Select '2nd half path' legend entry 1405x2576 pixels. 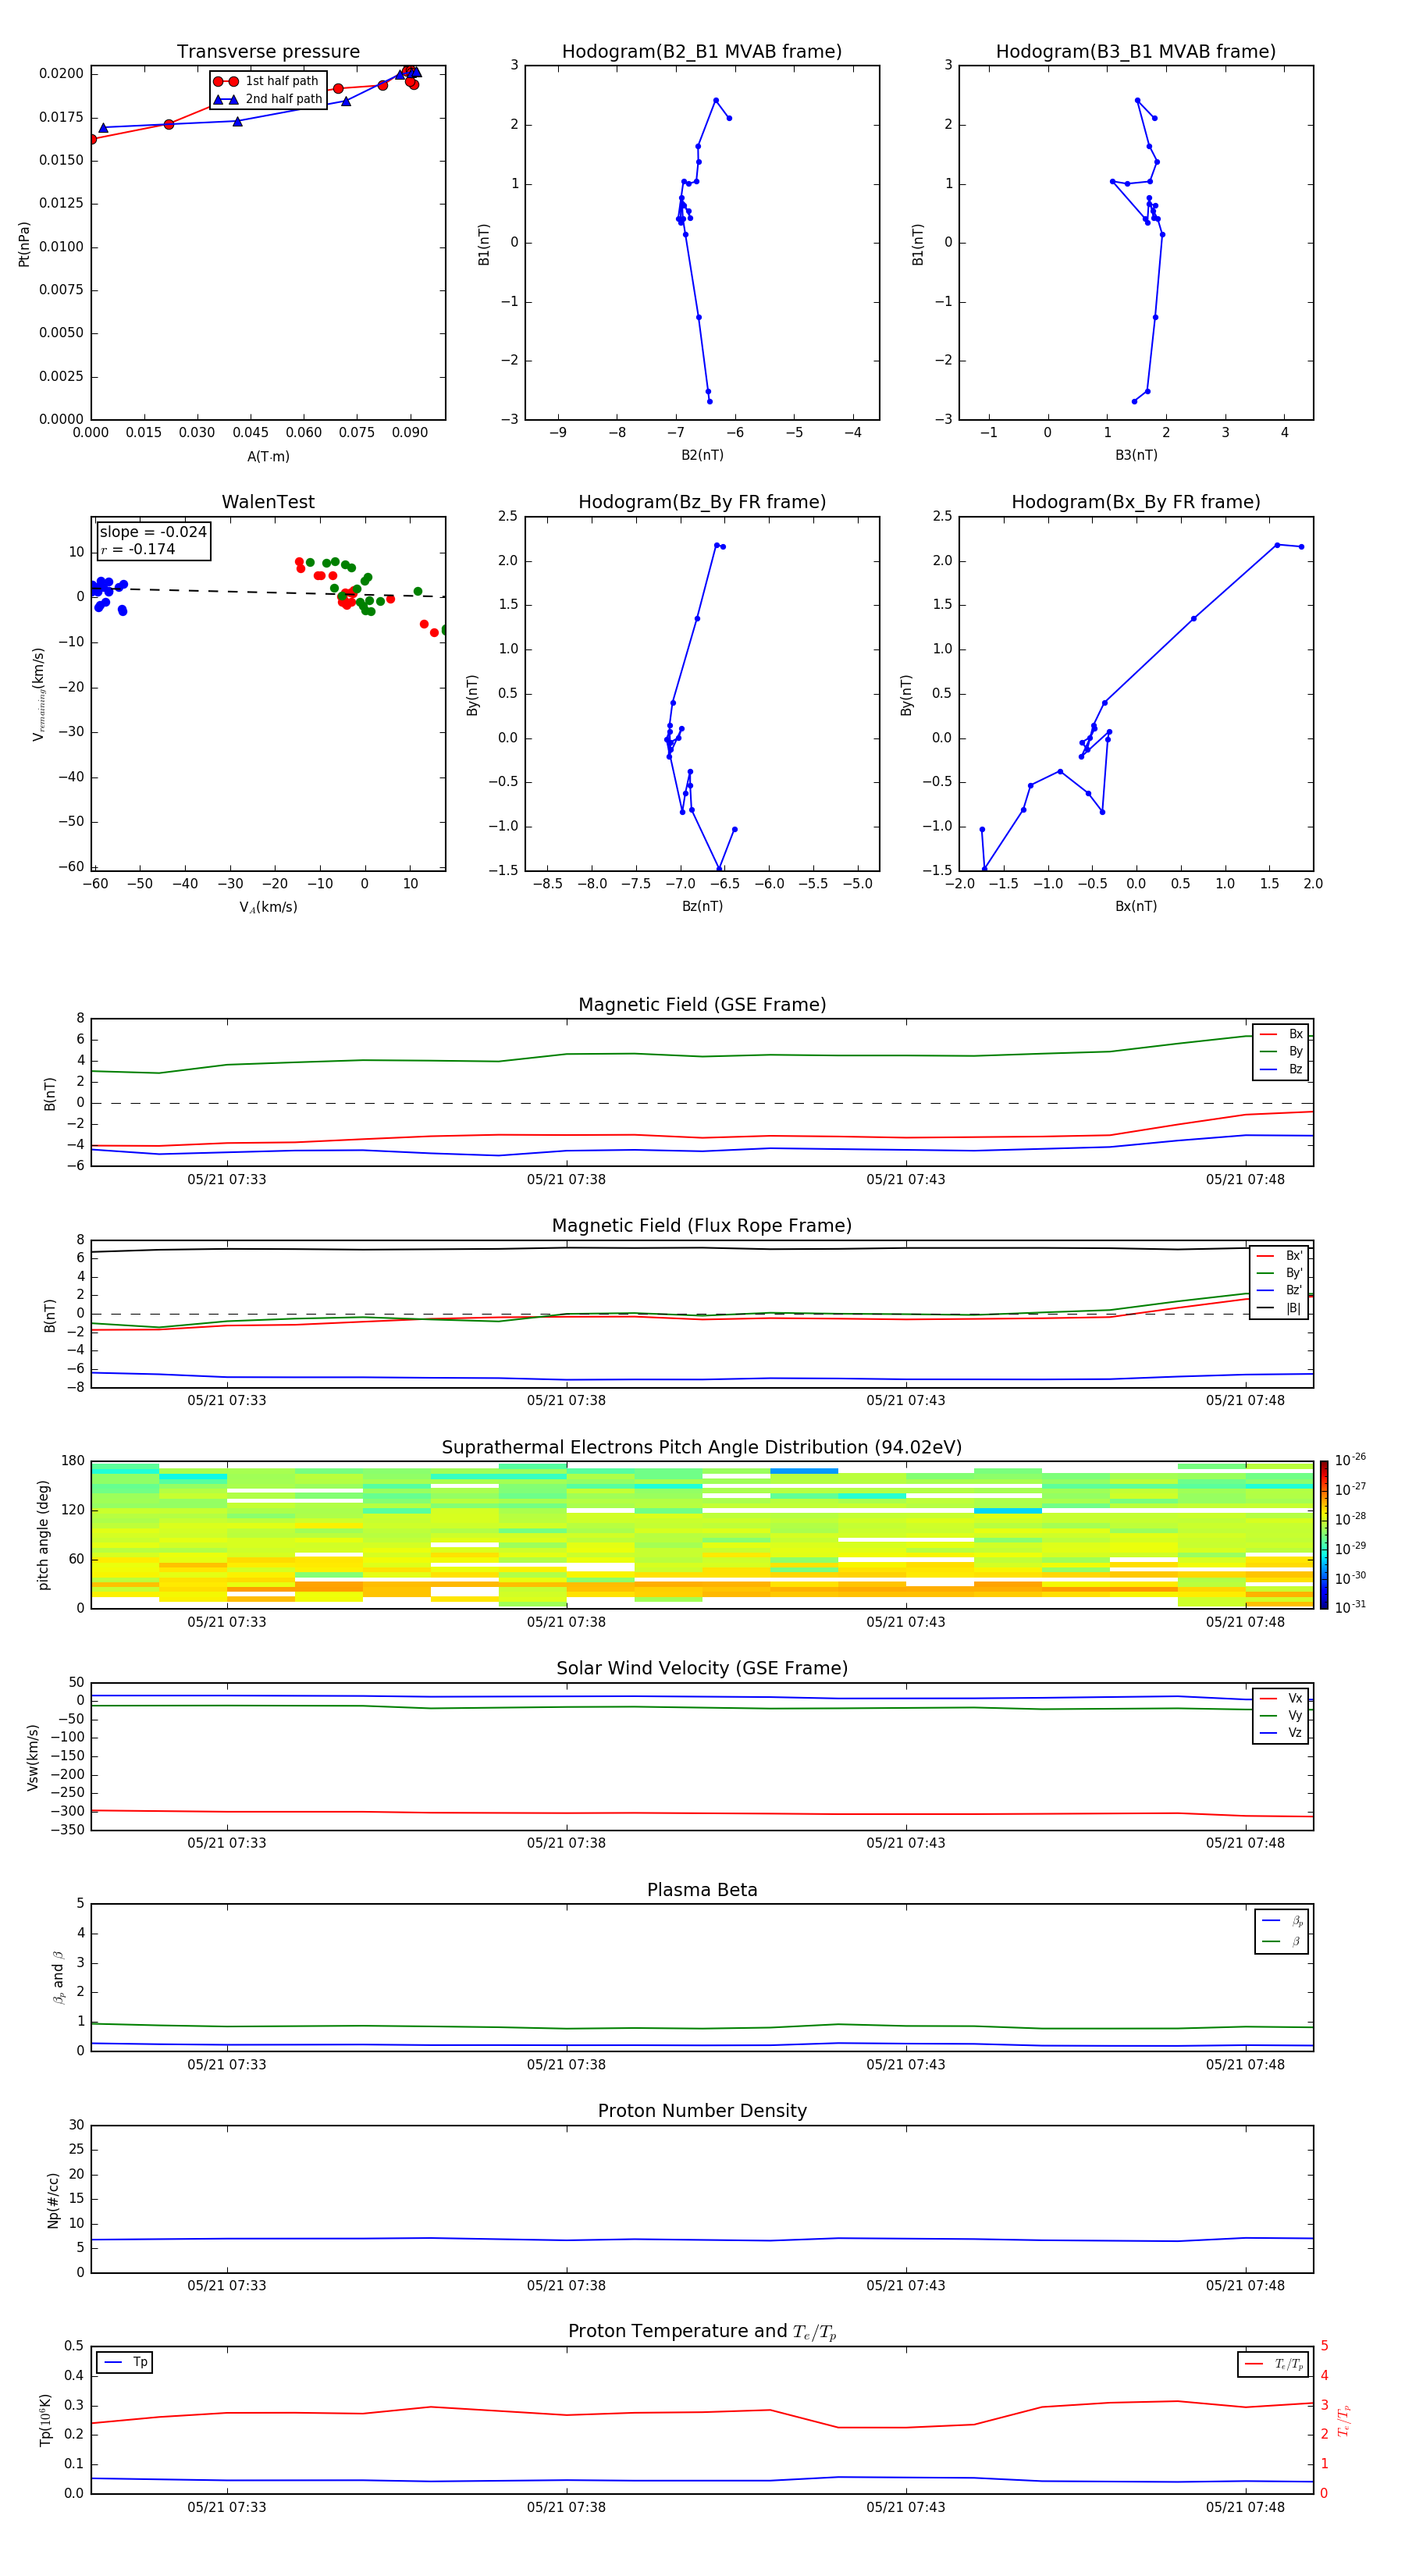click(x=268, y=99)
